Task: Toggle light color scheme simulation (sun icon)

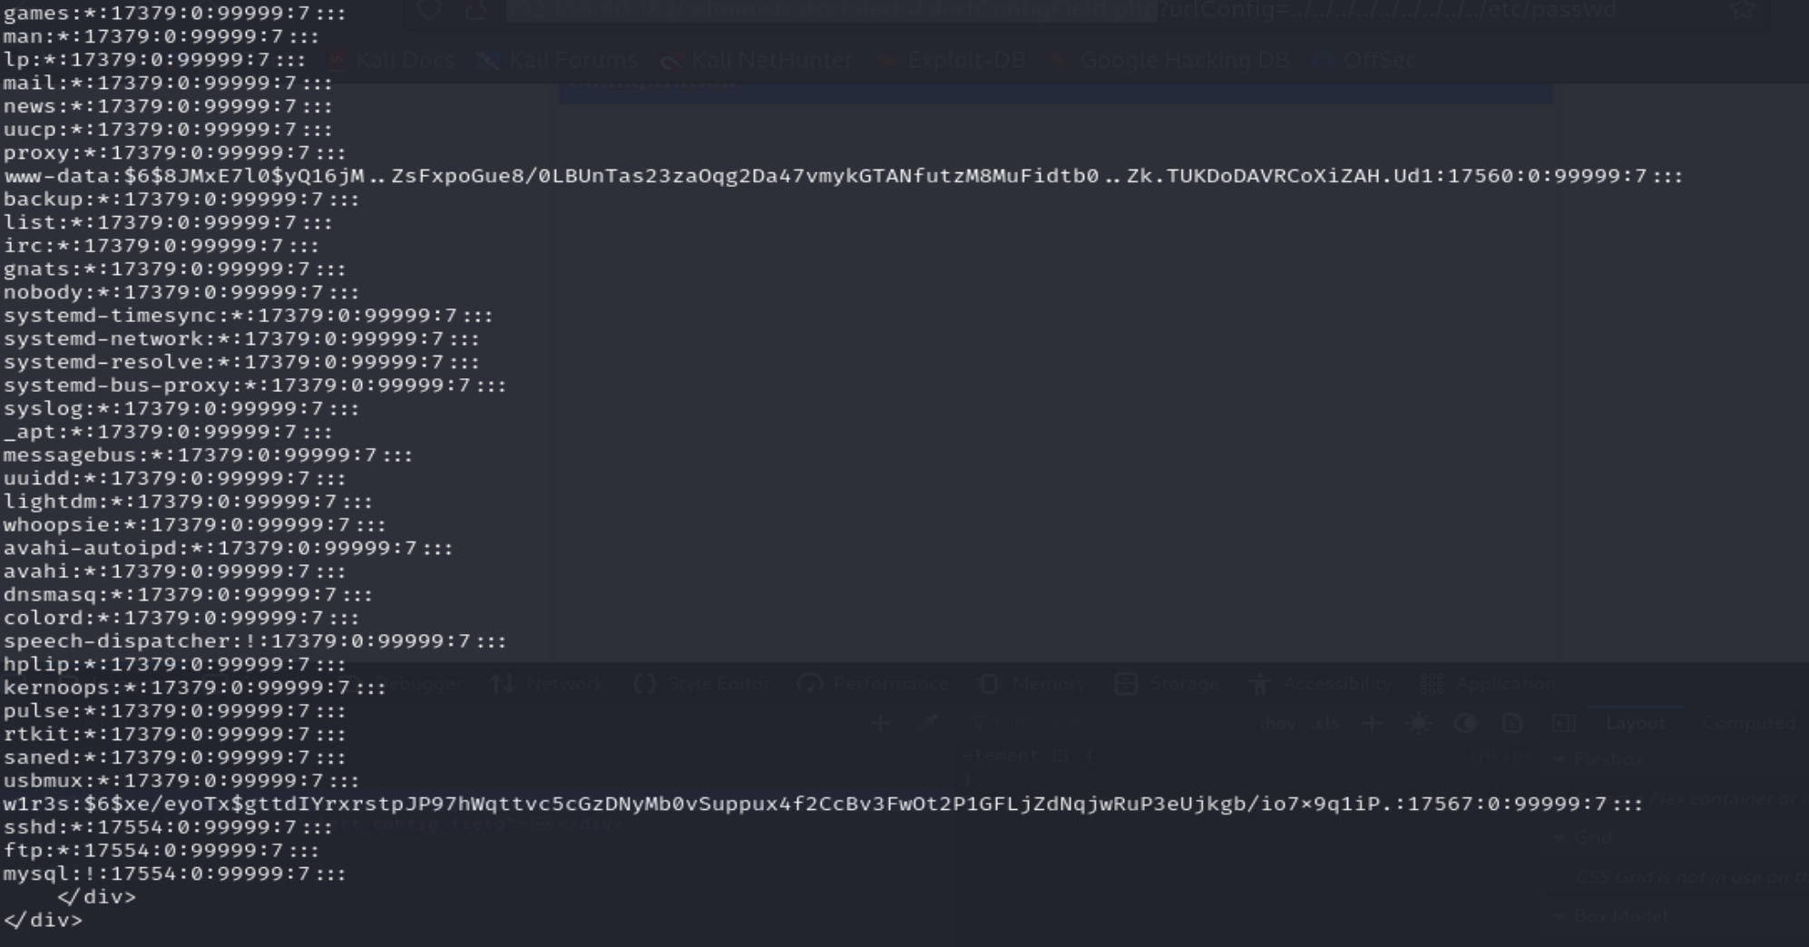Action: point(1419,723)
